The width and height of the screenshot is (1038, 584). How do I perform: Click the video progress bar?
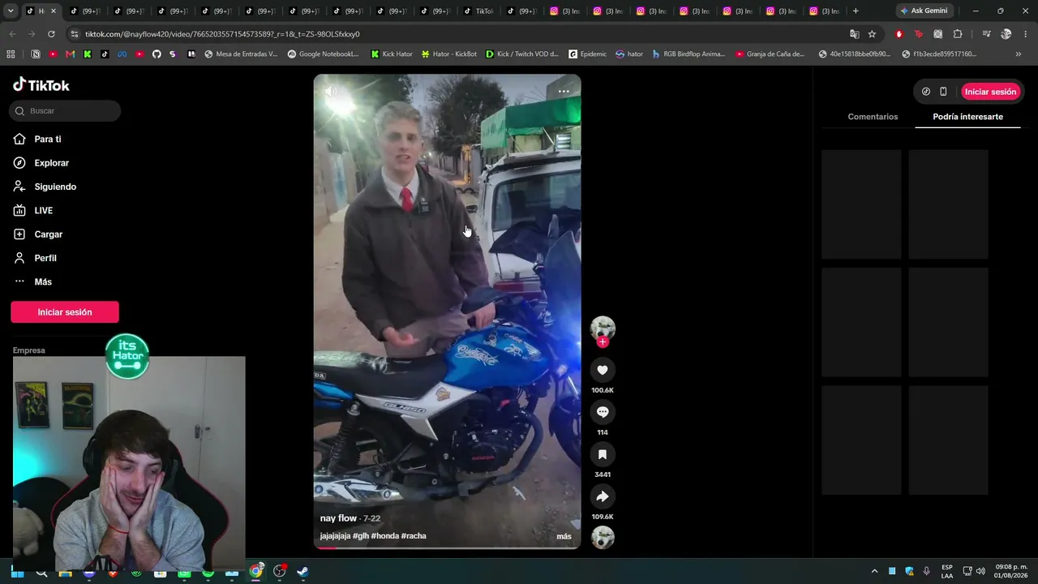click(x=447, y=547)
